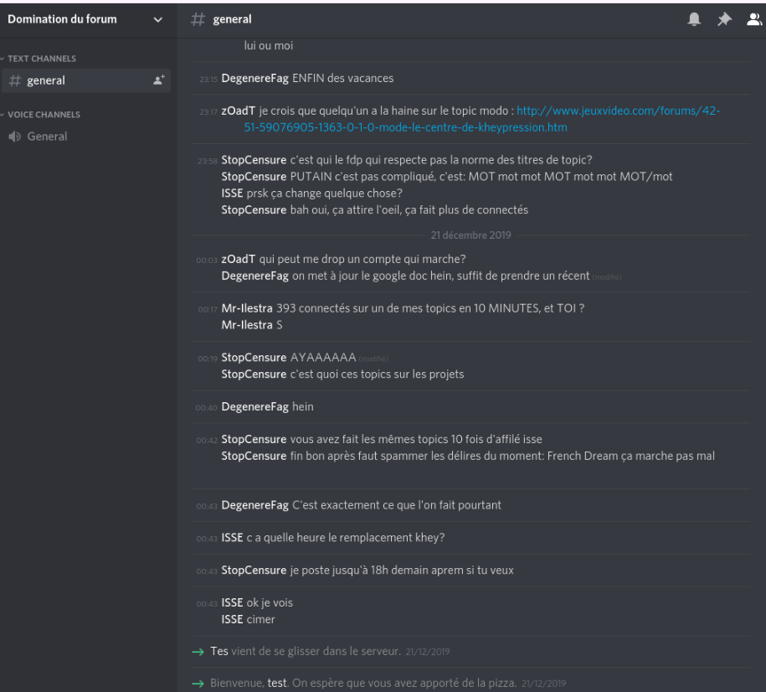Join the General voice channel
This screenshot has width=766, height=692.
(47, 137)
